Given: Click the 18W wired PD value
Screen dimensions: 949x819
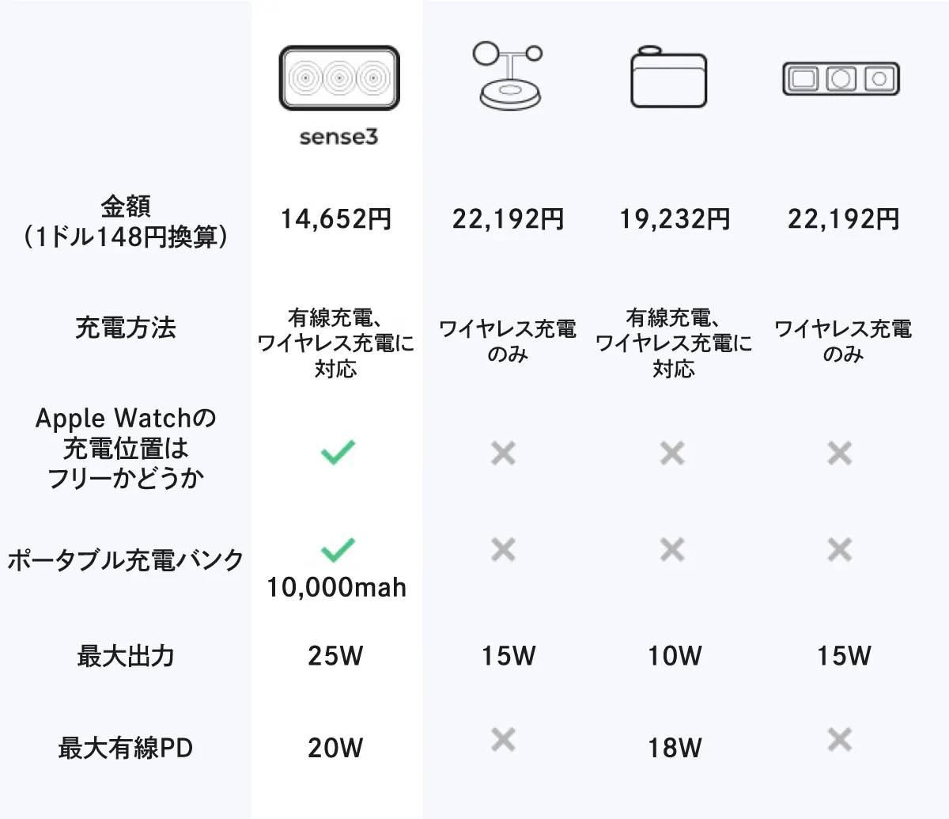Looking at the screenshot, I should pyautogui.click(x=675, y=748).
